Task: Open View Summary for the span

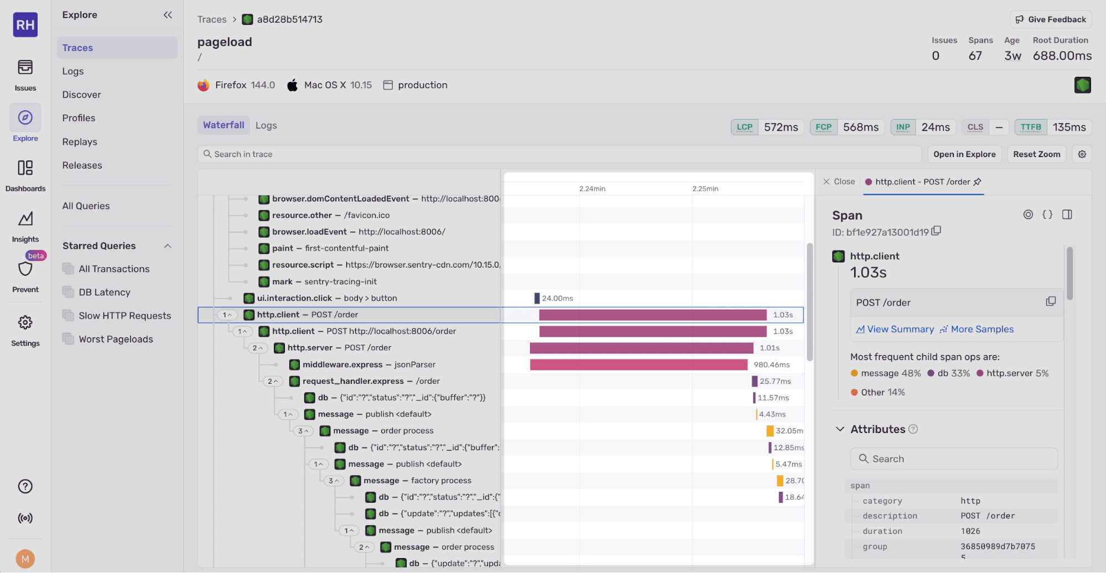Action: coord(895,329)
